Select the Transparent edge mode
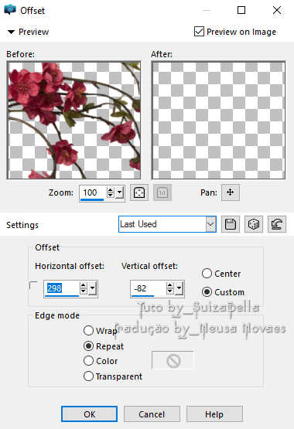The height and width of the screenshot is (429, 294). [x=88, y=376]
